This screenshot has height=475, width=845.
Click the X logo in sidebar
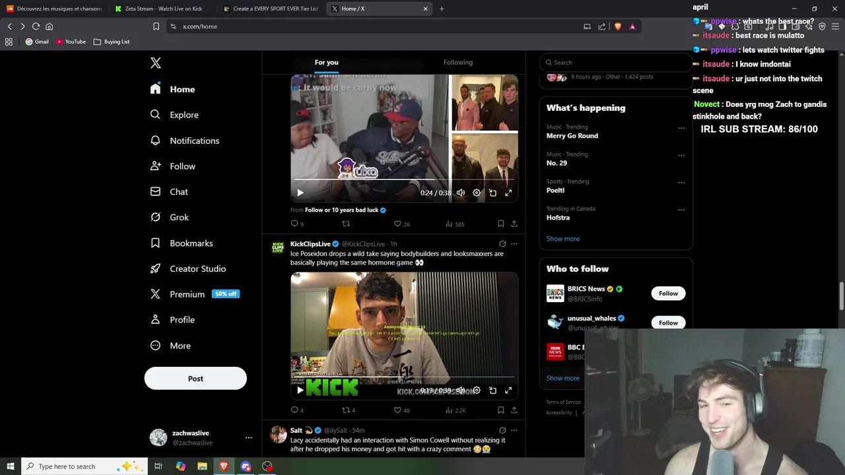coord(156,63)
